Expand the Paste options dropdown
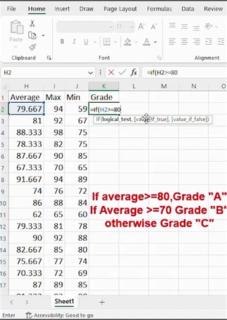The width and height of the screenshot is (227, 320). pyautogui.click(x=16, y=47)
